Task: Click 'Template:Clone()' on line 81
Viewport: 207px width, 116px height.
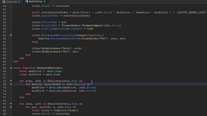Action: (x=66, y=110)
